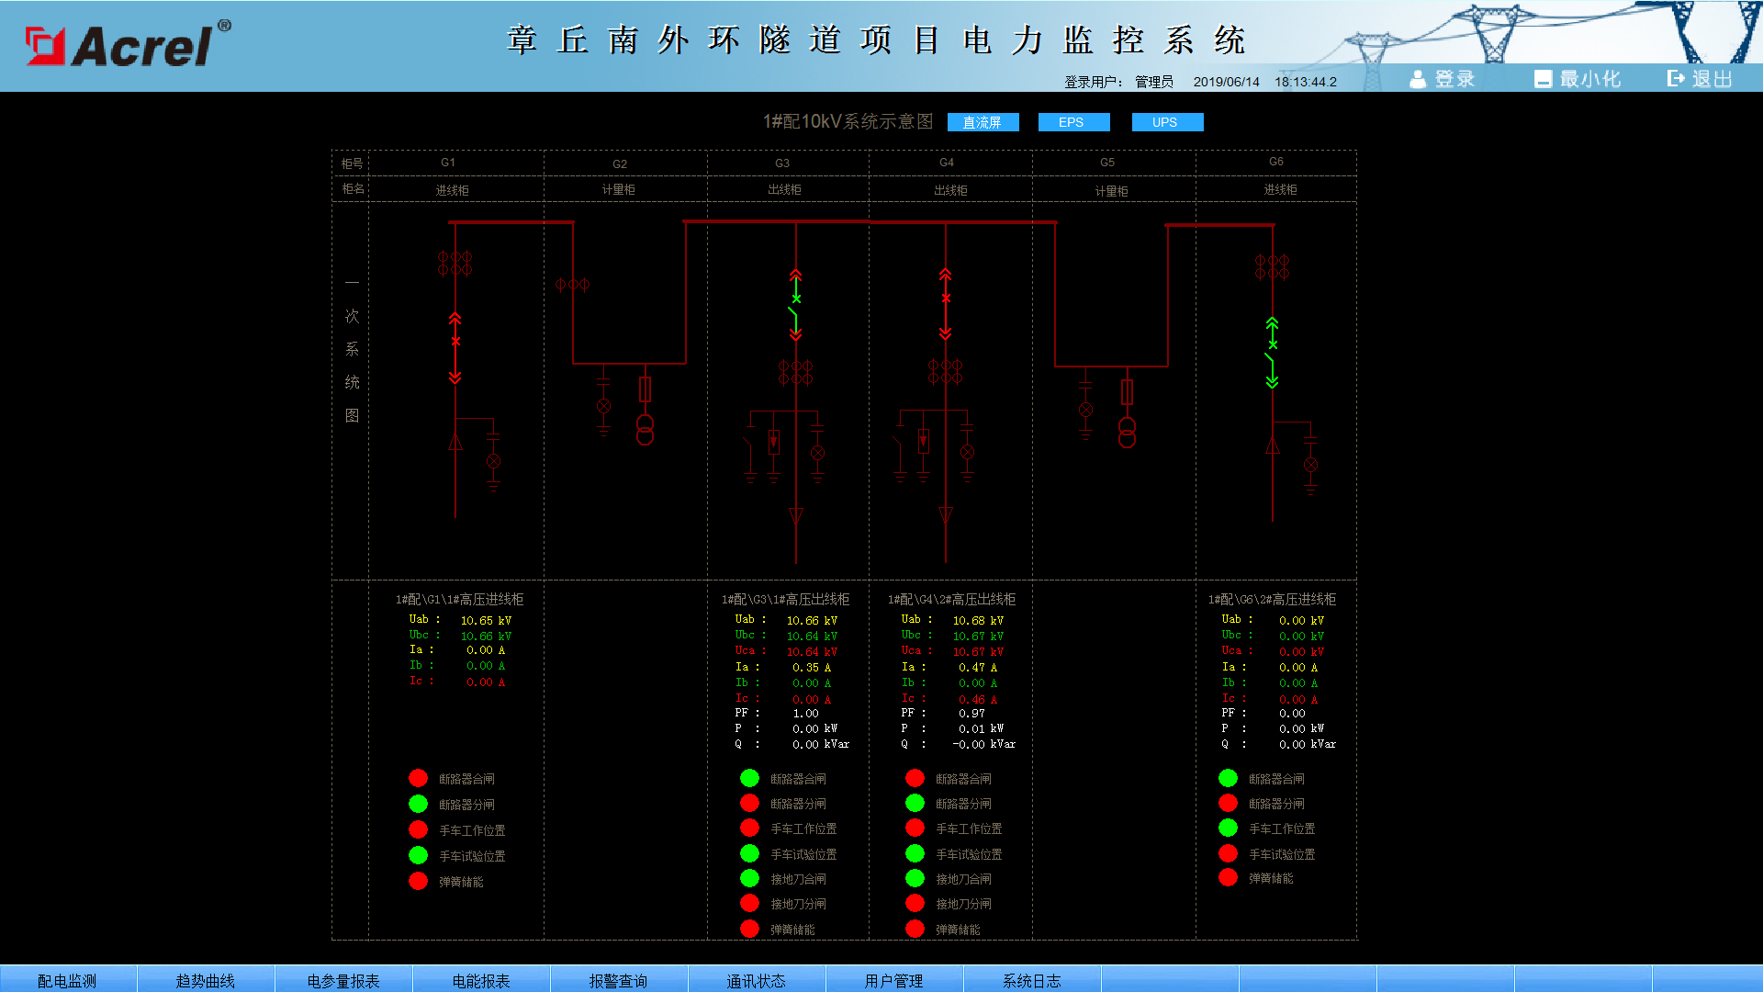This screenshot has height=992, width=1763.
Task: Click G3 断路器合闸 green status indicator
Action: pyautogui.click(x=749, y=778)
